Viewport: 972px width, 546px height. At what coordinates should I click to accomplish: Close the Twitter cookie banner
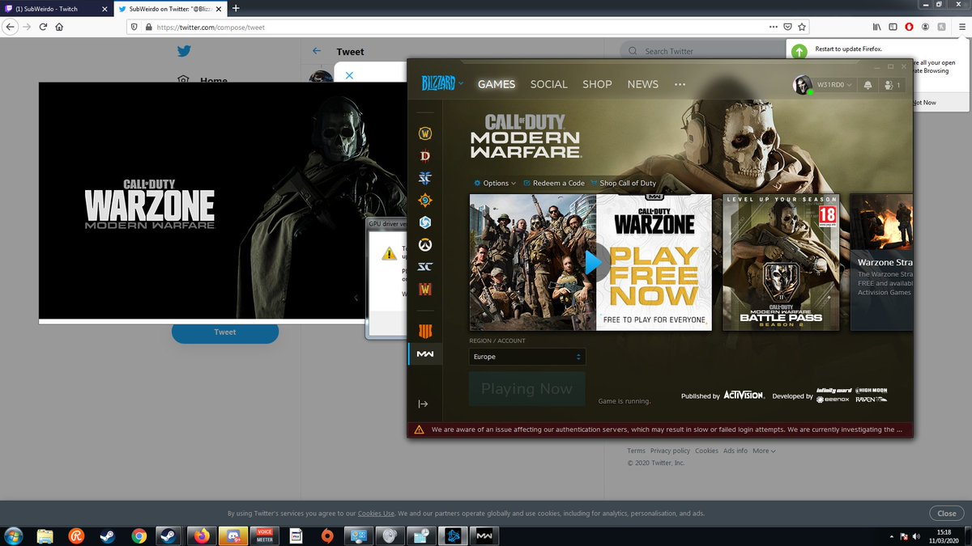point(947,514)
